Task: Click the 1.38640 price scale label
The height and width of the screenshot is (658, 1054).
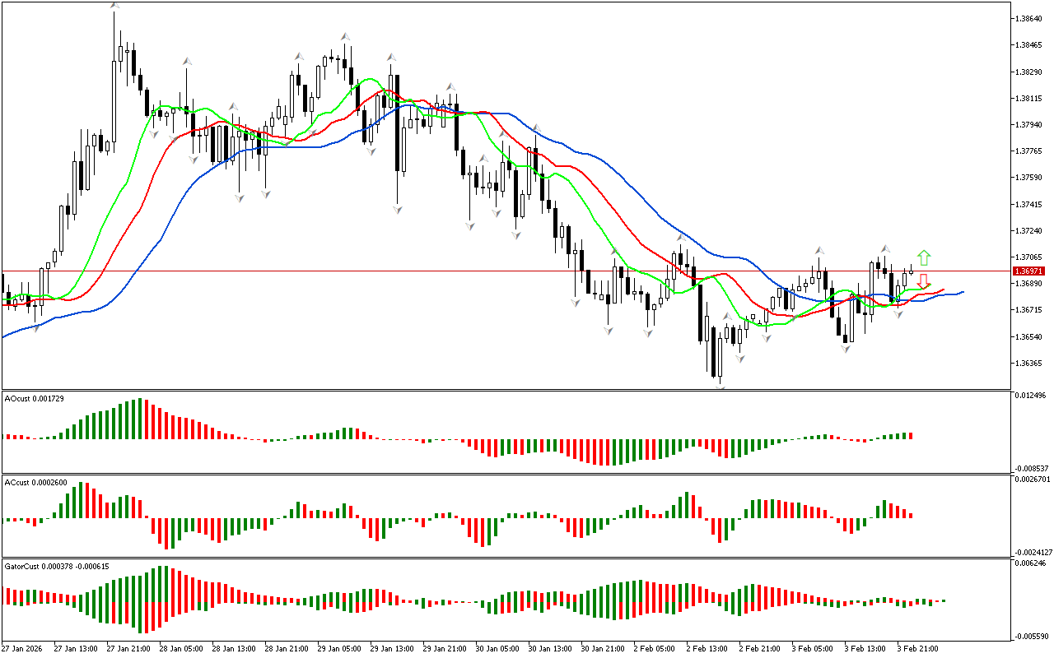Action: click(1030, 18)
